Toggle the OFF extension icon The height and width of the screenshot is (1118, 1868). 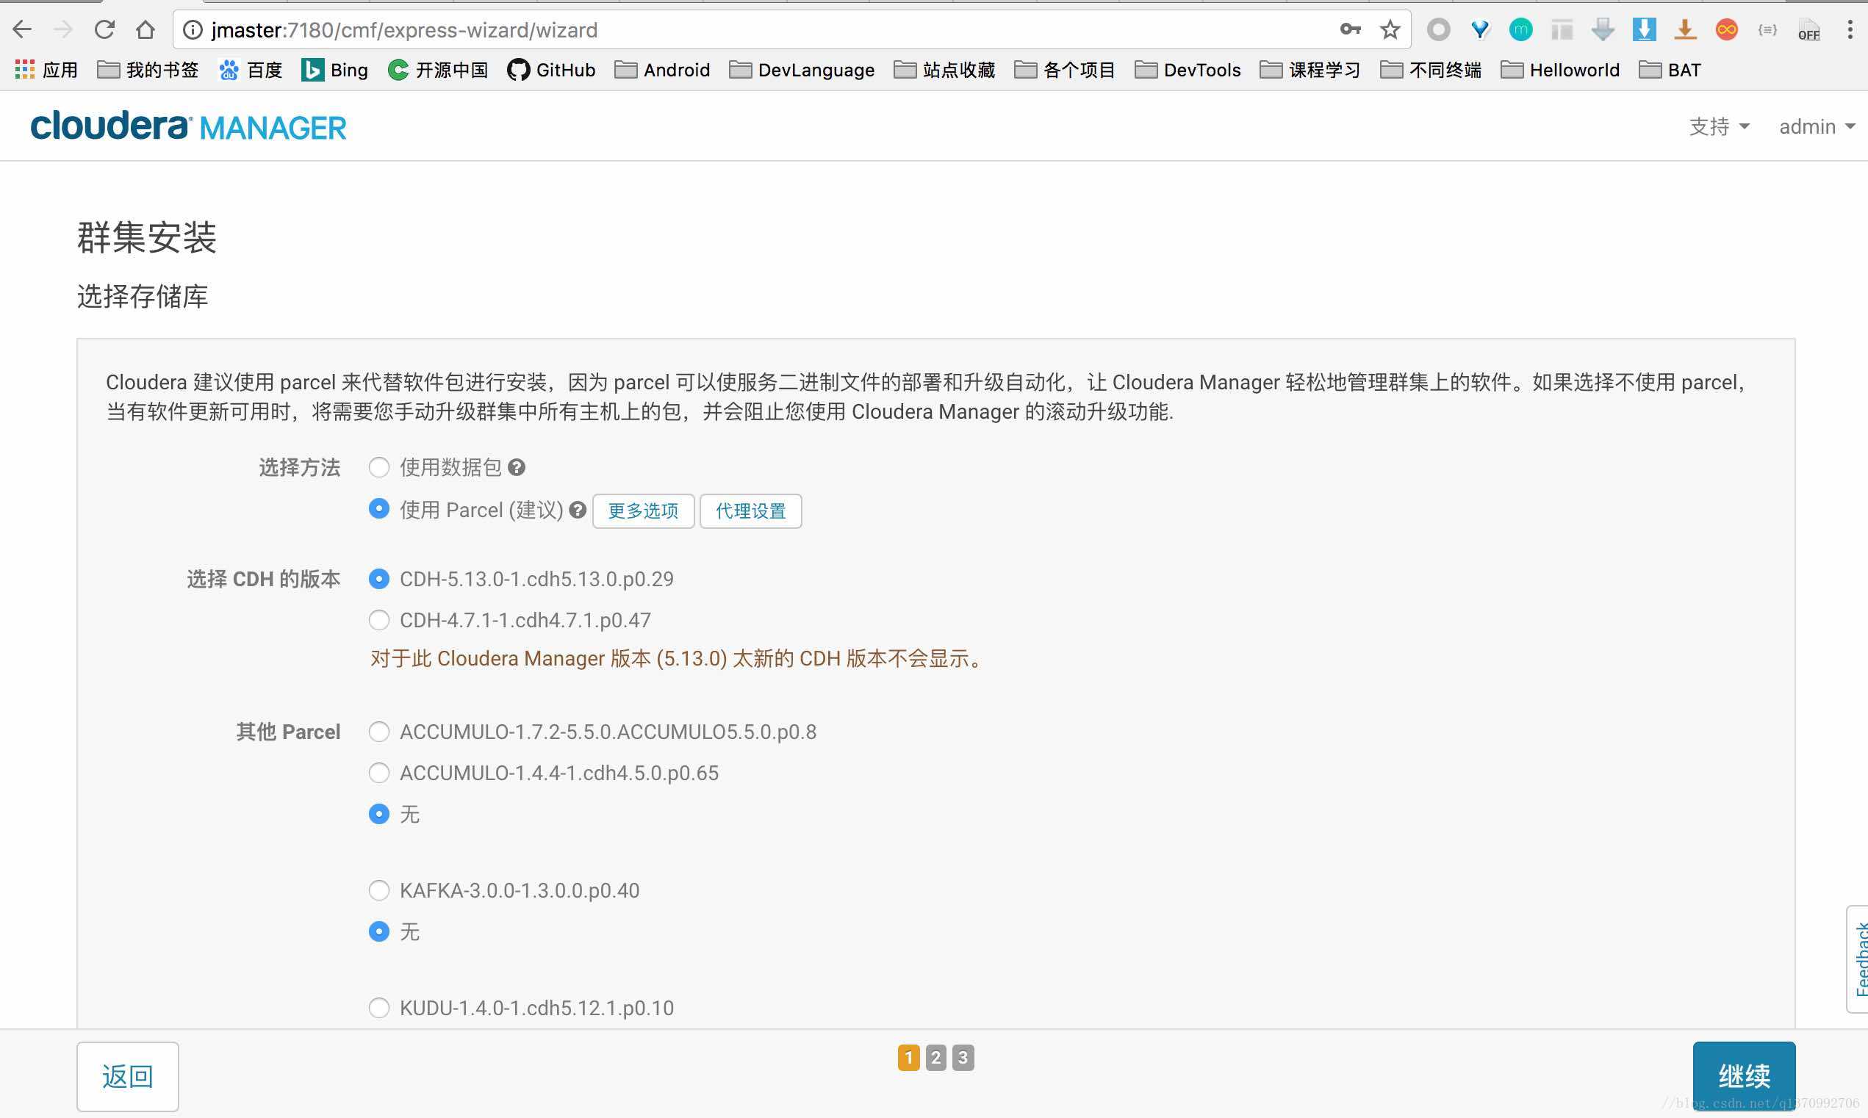point(1808,30)
